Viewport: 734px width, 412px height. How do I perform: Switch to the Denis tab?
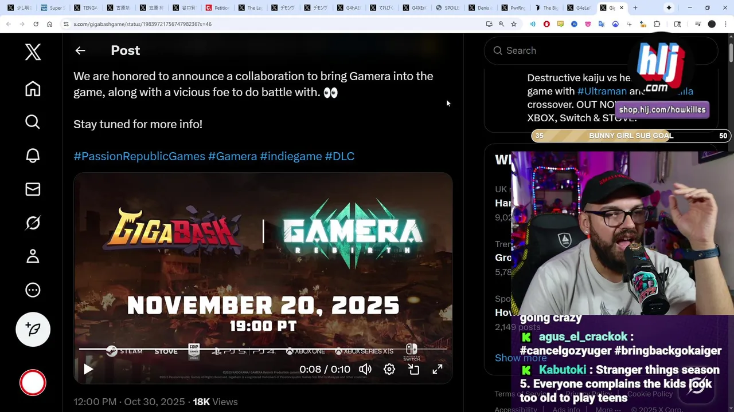tap(481, 8)
